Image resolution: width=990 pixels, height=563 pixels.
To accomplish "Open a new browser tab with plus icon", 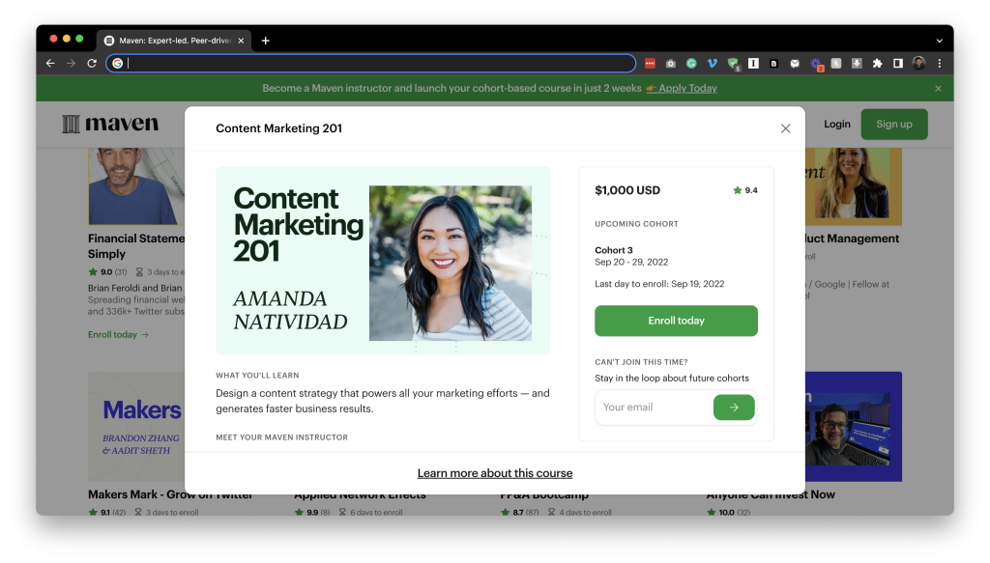I will (x=266, y=41).
